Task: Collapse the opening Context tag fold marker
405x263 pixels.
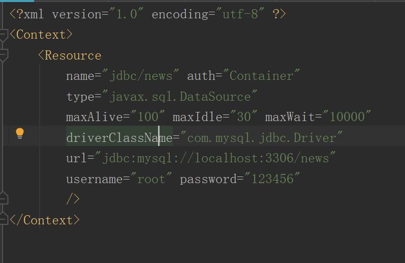Action: click(x=4, y=36)
